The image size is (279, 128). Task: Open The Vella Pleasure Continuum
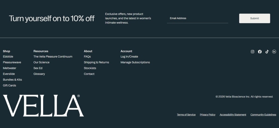click(53, 57)
